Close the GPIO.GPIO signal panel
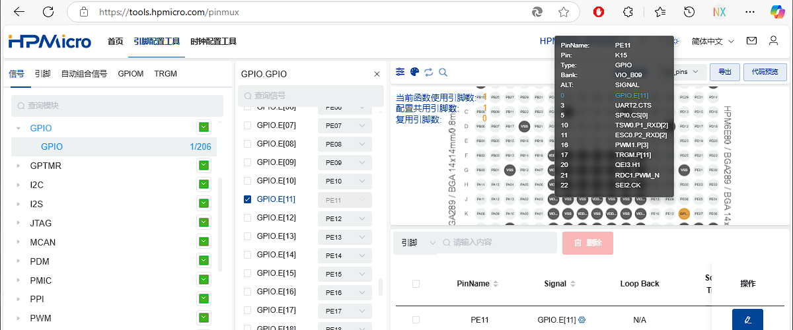This screenshot has width=793, height=330. tap(377, 75)
